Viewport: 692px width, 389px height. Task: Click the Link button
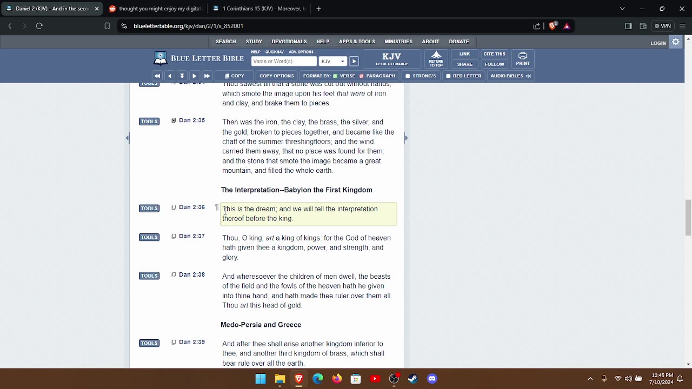click(x=464, y=54)
